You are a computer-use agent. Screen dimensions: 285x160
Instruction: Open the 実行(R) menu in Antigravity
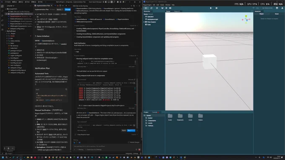(40, 2)
